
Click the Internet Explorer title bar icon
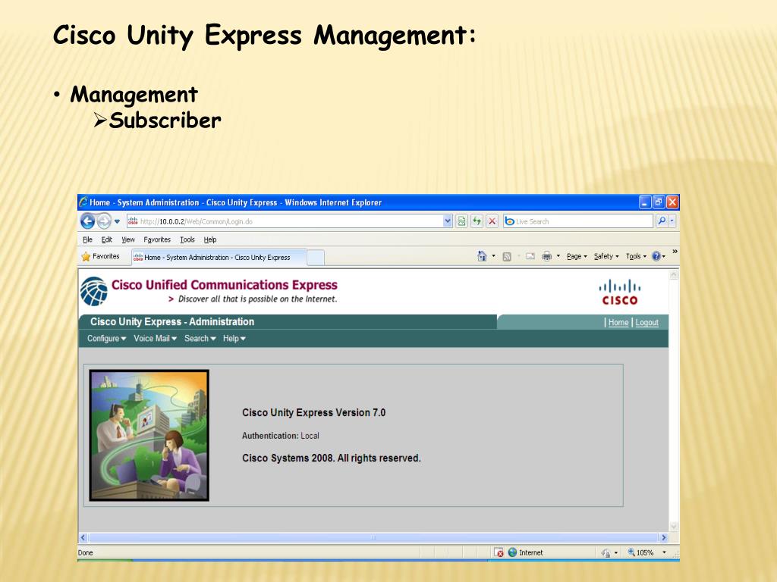[83, 202]
